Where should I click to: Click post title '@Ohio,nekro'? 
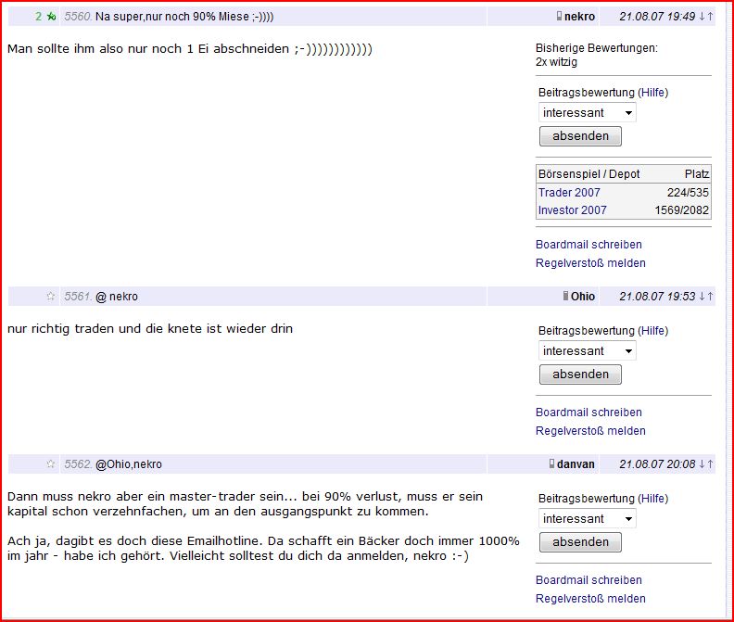tap(129, 463)
